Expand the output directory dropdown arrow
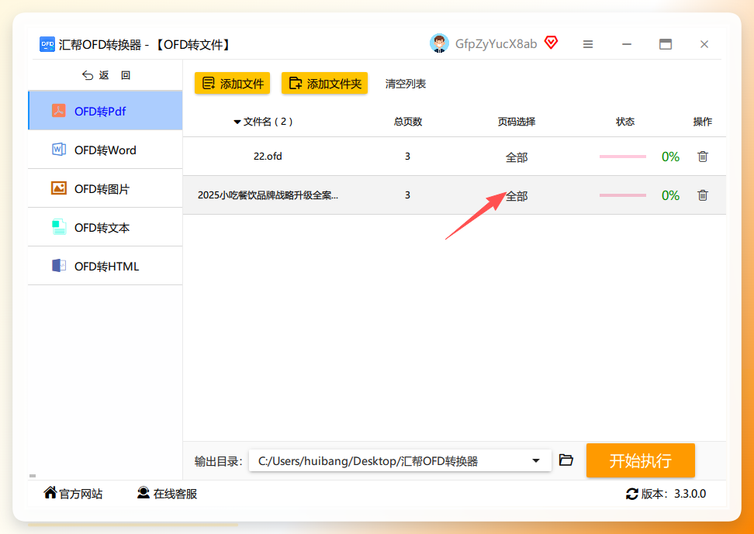 pos(536,461)
